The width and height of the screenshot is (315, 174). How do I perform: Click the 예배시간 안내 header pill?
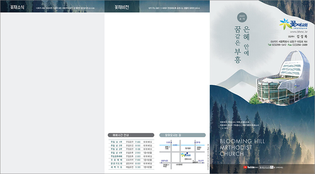coord(131,135)
